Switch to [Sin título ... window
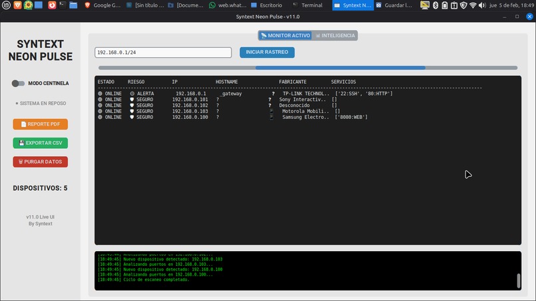Image resolution: width=536 pixels, height=301 pixels. 145,5
